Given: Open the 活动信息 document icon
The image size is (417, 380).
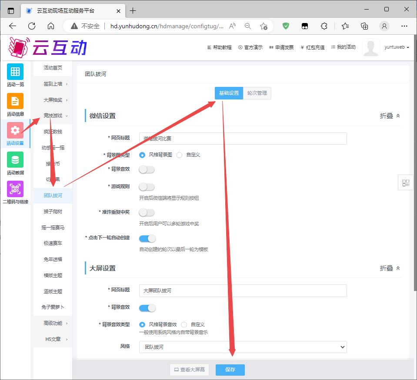Looking at the screenshot, I should click(15, 101).
